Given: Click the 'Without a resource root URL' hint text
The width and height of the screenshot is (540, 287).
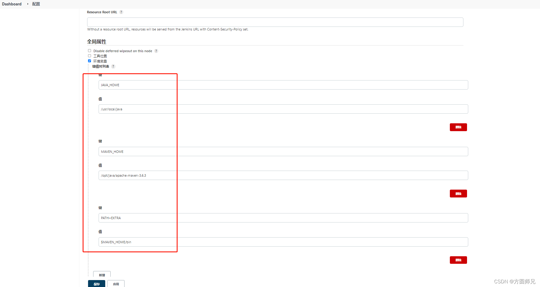Looking at the screenshot, I should coord(168,29).
